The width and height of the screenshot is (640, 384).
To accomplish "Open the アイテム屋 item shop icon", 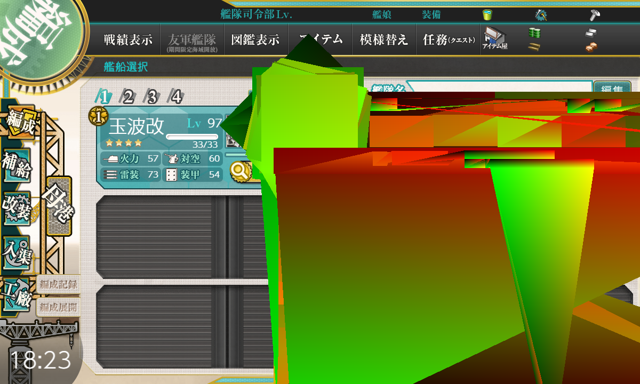I will [494, 38].
